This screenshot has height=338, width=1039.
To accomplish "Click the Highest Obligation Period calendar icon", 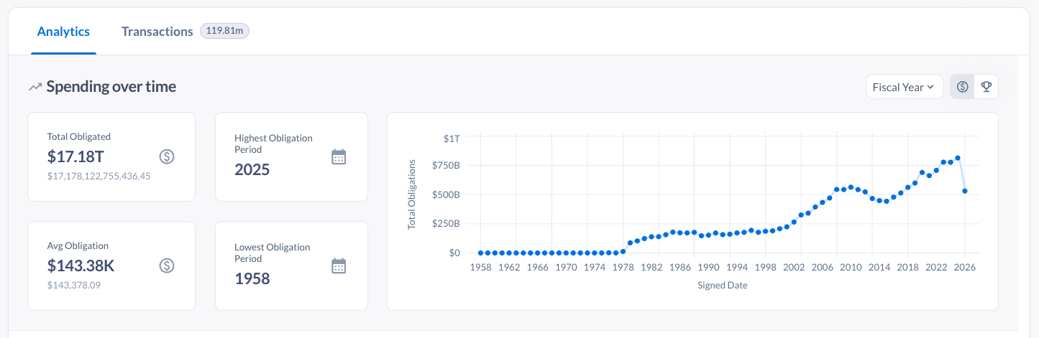I will [339, 156].
